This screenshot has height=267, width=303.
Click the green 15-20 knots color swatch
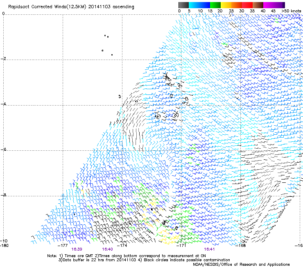coord(215,5)
